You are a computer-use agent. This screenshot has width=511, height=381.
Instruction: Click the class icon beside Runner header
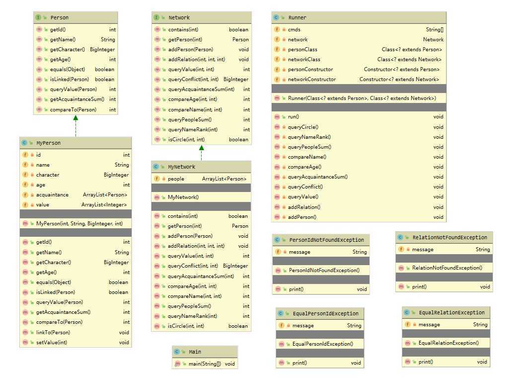pyautogui.click(x=276, y=17)
